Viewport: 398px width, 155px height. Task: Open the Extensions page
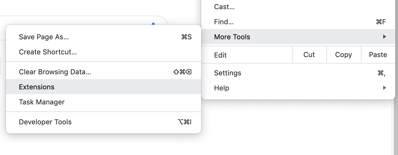pyautogui.click(x=37, y=87)
